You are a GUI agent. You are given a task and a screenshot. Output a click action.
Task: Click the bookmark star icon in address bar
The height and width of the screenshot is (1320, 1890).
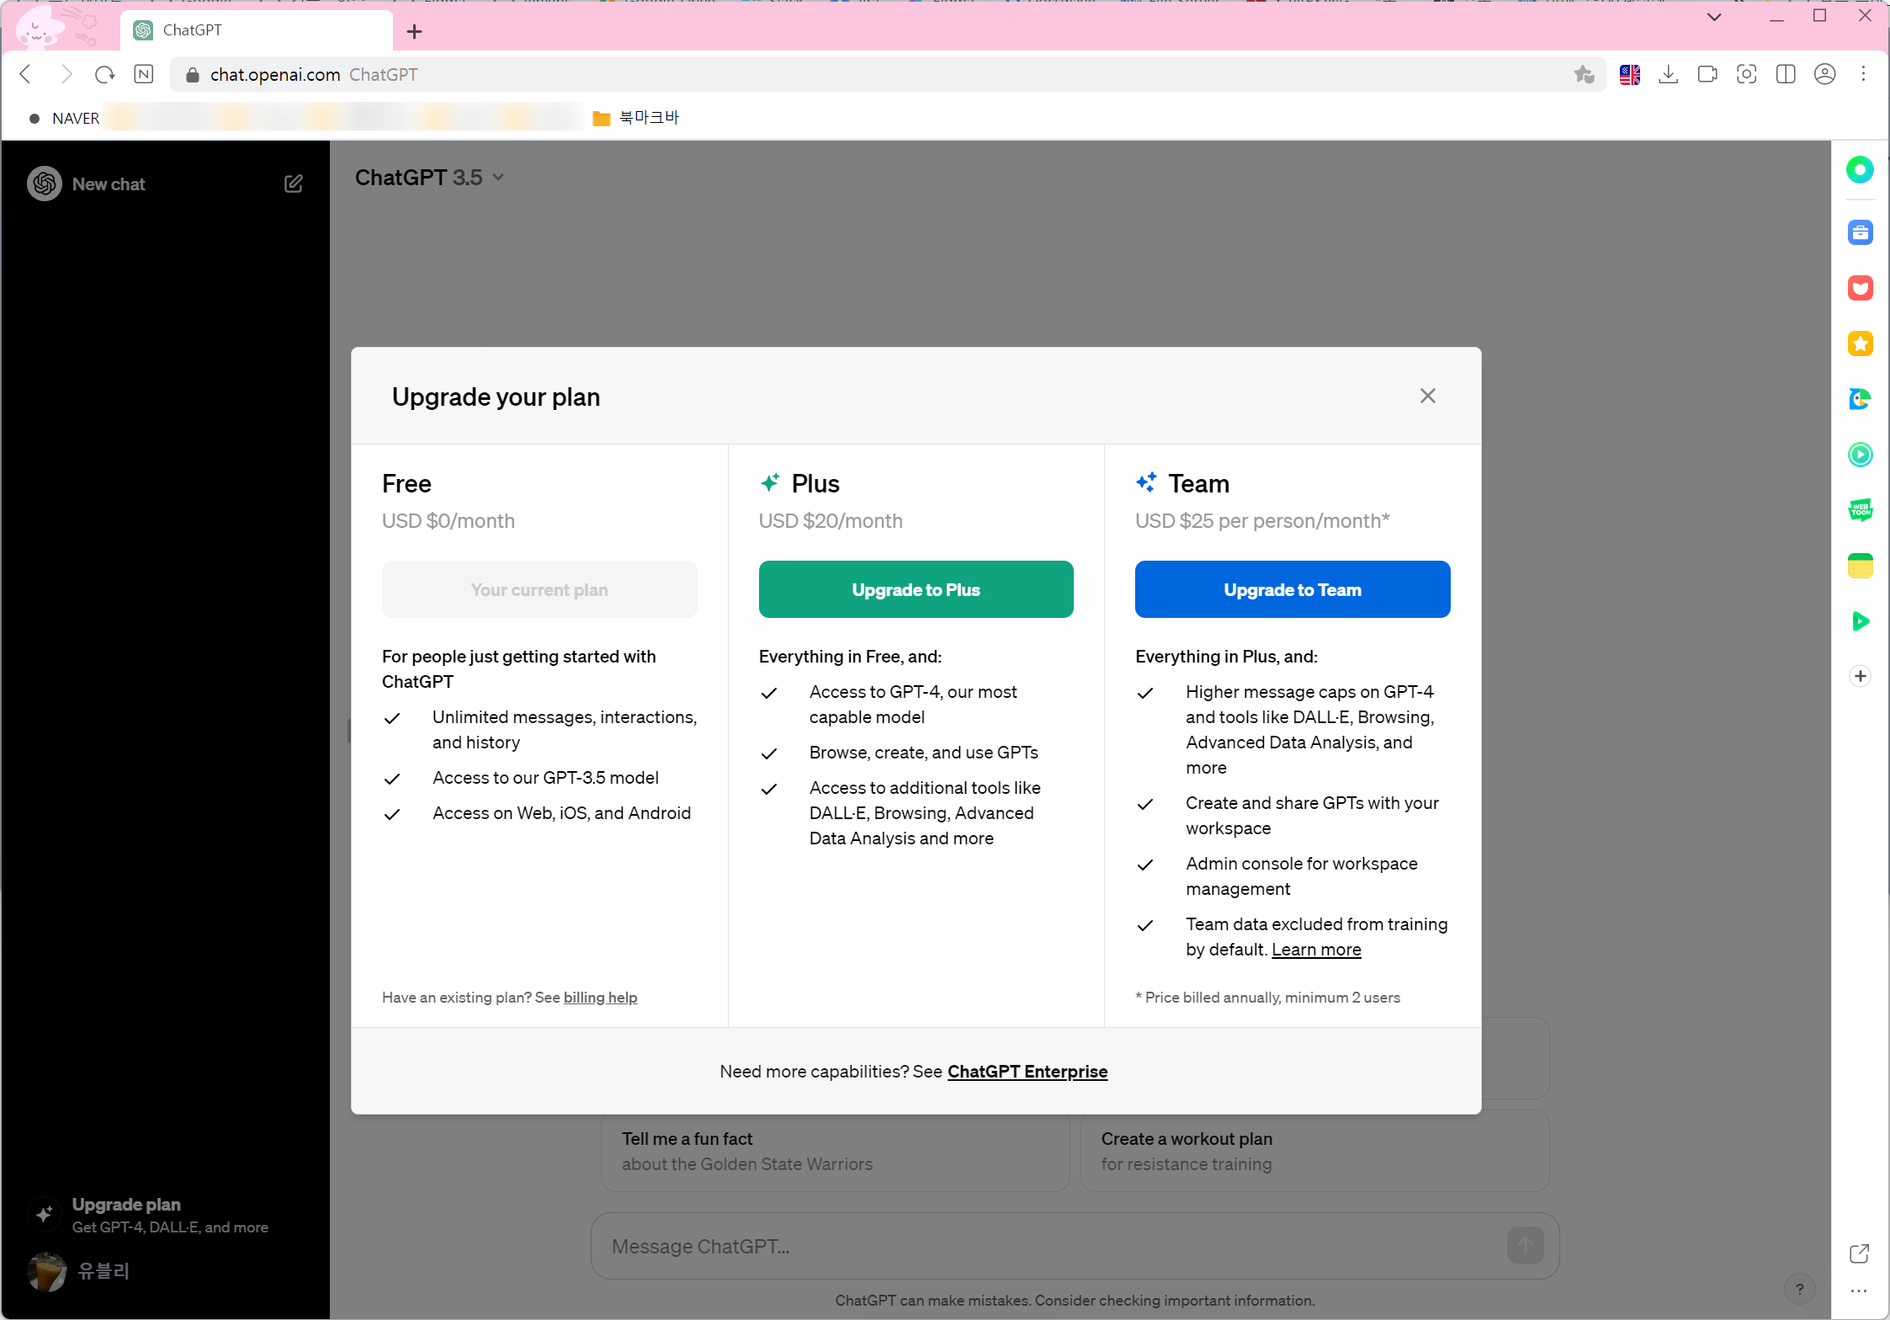[1584, 75]
